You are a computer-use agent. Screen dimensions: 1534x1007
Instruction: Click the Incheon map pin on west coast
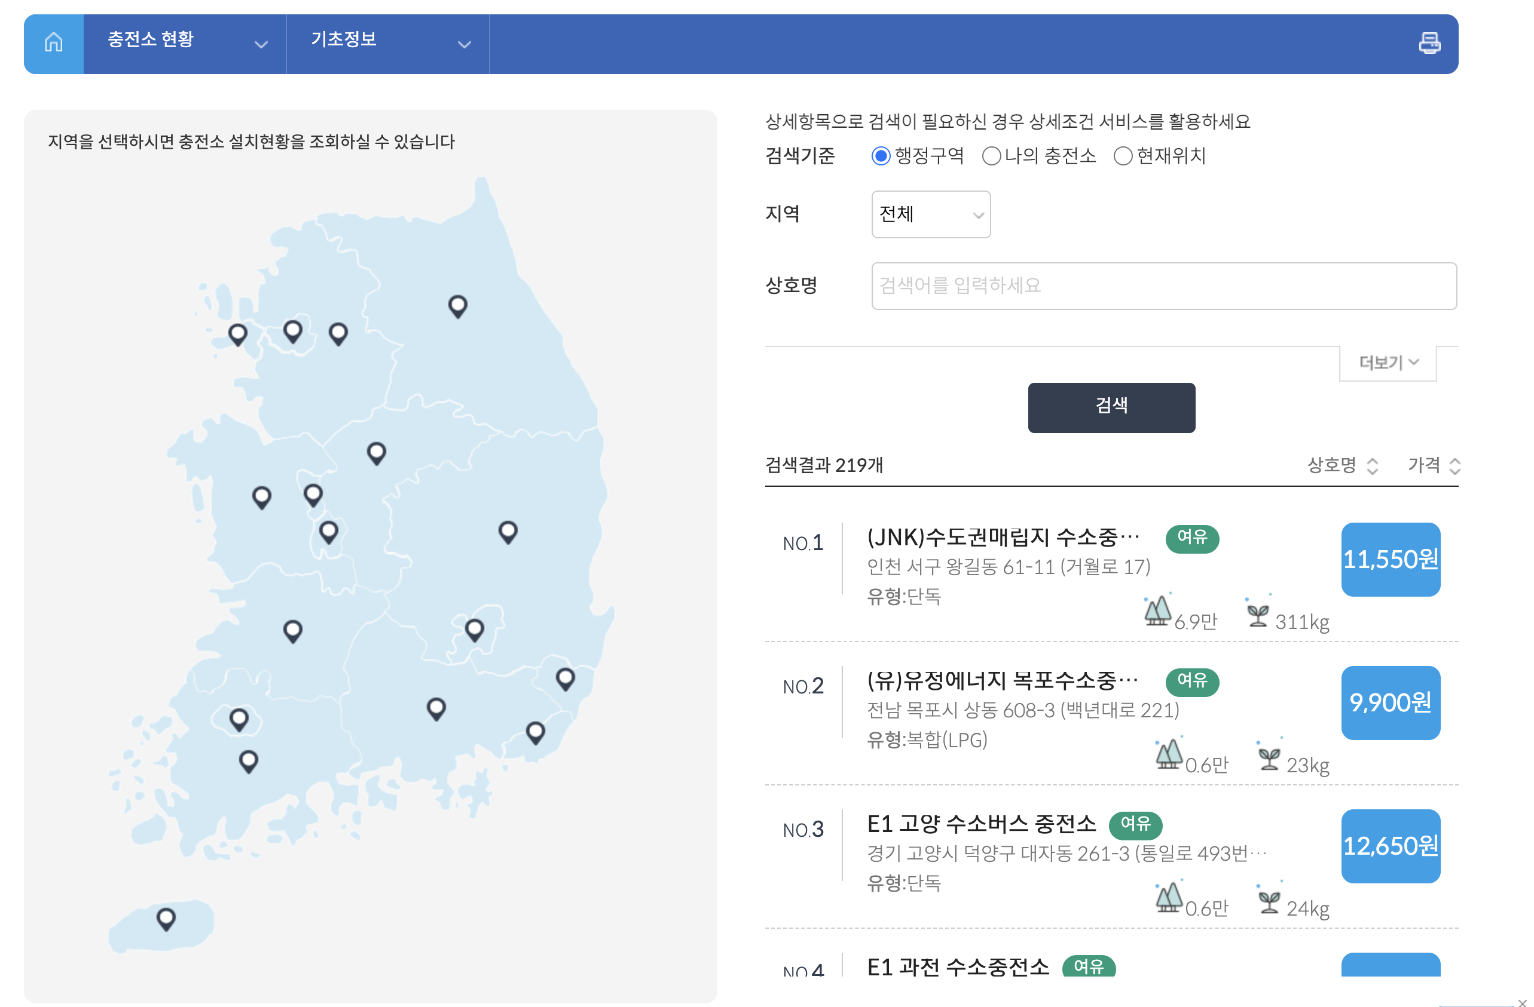click(238, 333)
